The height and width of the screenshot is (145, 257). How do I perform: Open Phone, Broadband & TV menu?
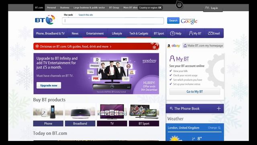point(50,33)
